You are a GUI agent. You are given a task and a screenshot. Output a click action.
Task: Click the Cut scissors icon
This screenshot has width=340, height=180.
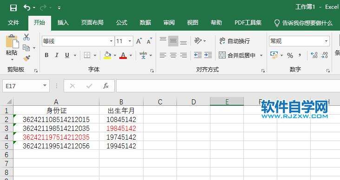click(x=26, y=37)
